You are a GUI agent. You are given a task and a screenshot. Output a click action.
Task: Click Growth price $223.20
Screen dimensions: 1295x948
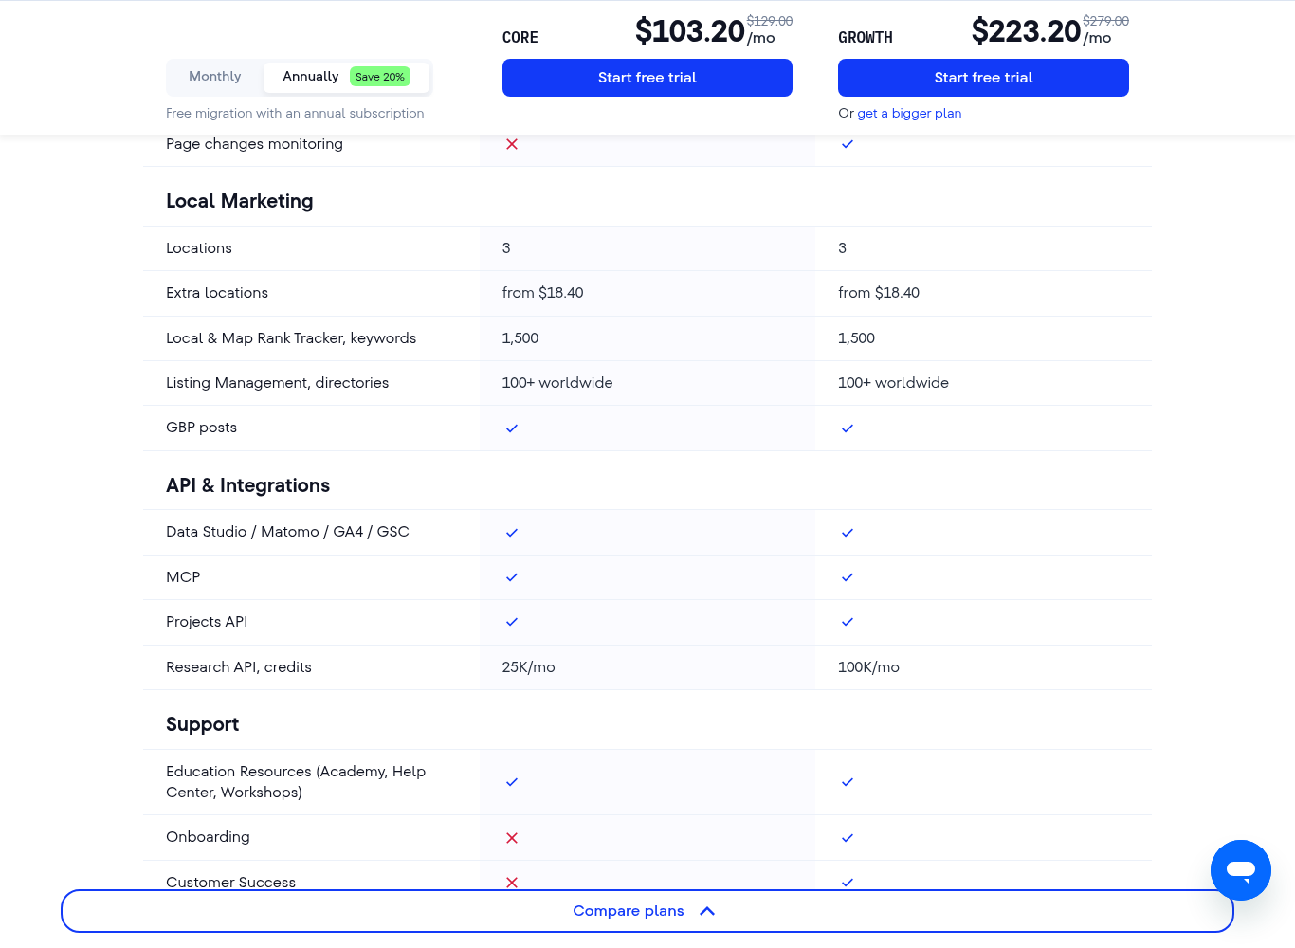tap(1026, 31)
